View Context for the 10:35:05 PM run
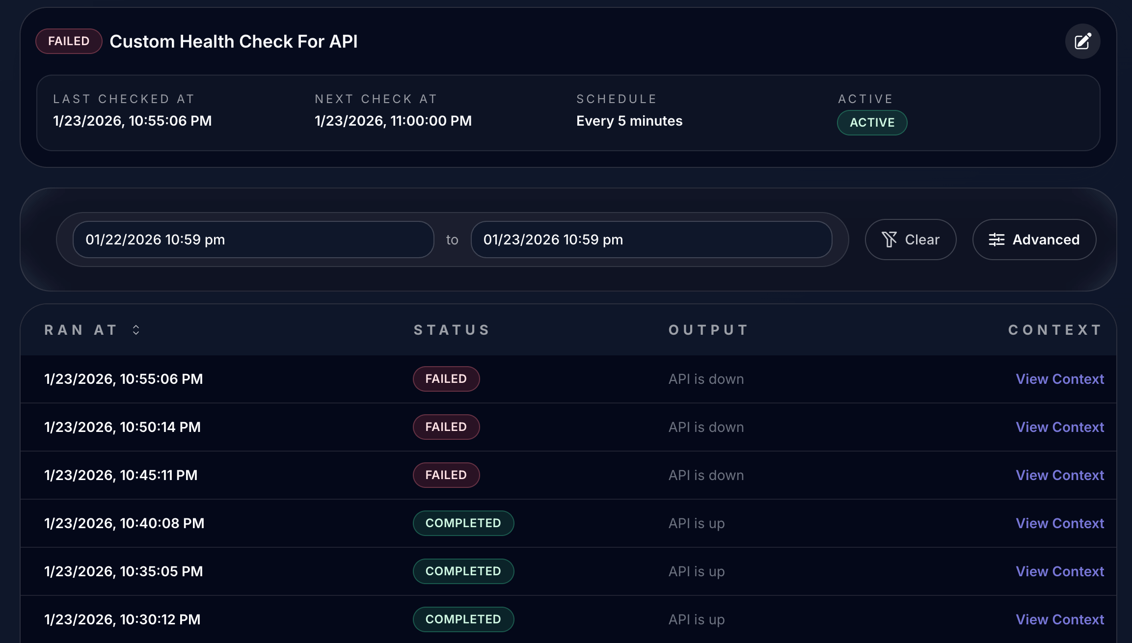Viewport: 1132px width, 643px height. 1059,571
